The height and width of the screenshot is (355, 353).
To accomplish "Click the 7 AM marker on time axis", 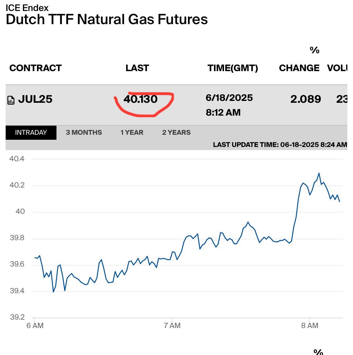I will click(x=172, y=326).
